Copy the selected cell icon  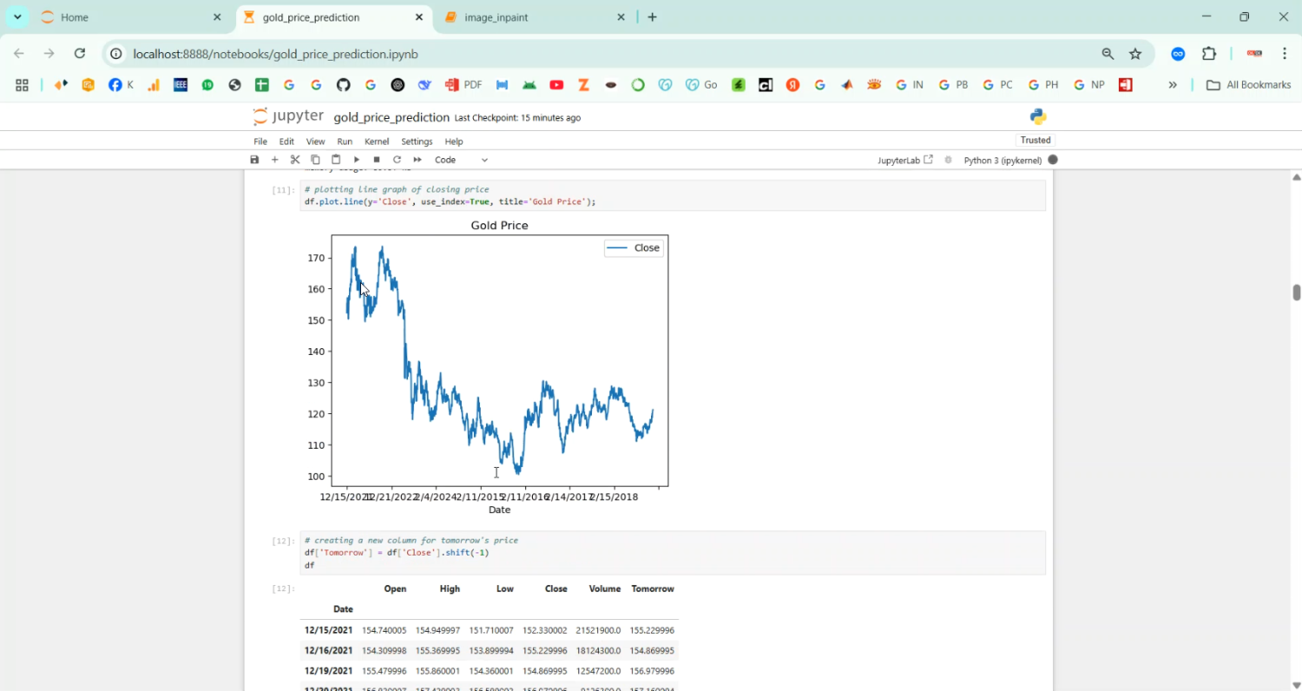(315, 160)
